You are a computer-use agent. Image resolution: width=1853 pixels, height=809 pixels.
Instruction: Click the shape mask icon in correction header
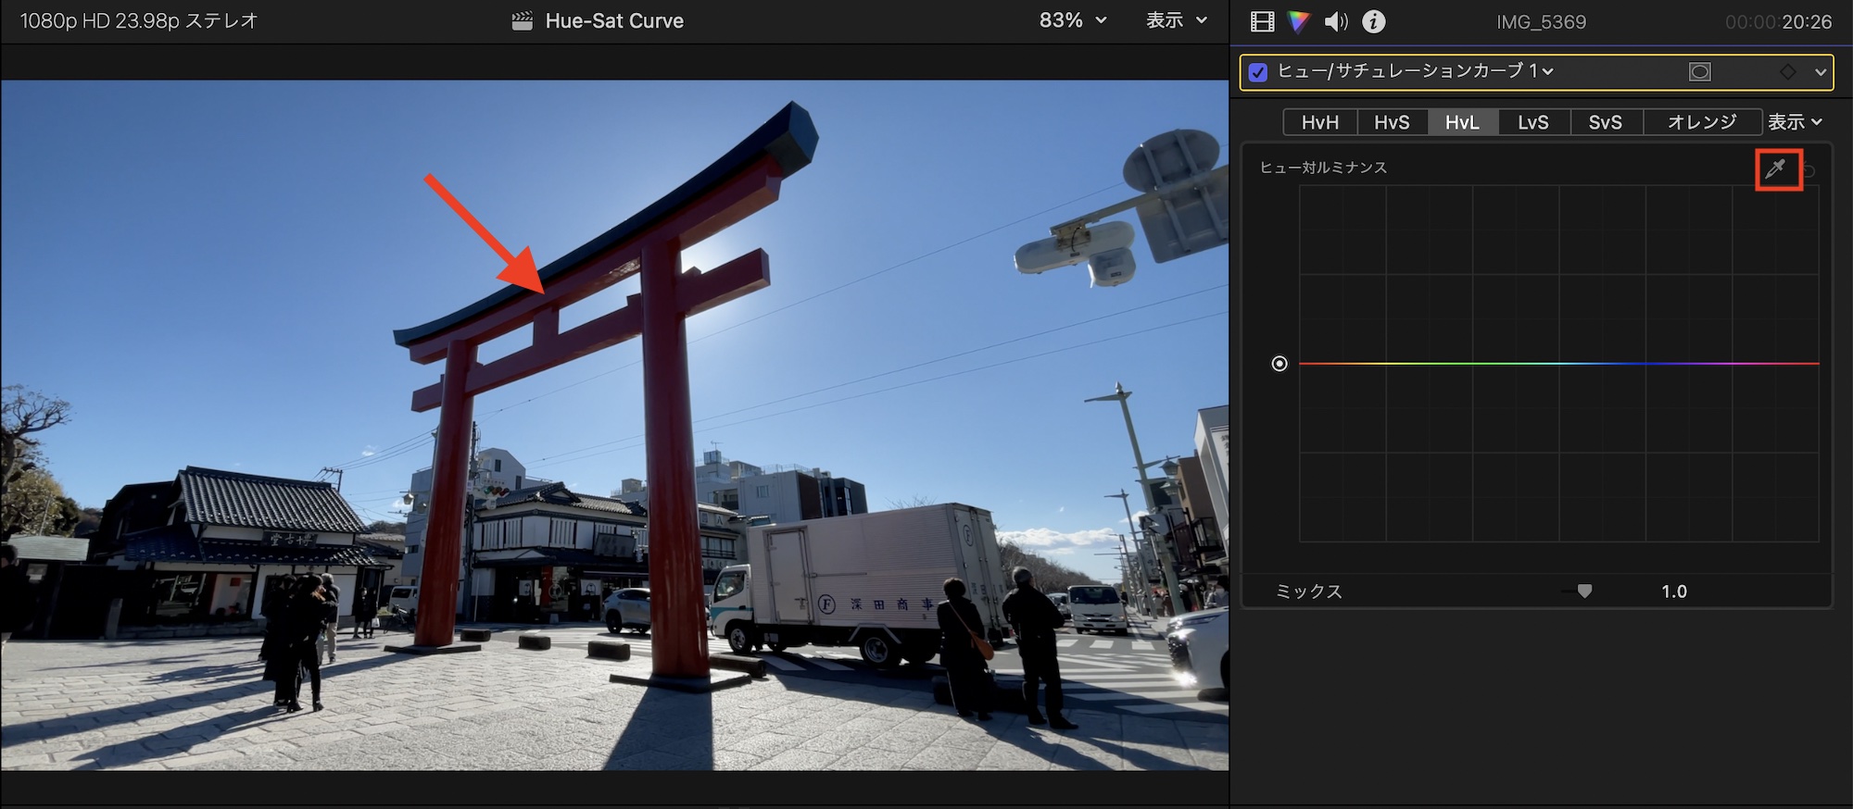[x=1699, y=72]
